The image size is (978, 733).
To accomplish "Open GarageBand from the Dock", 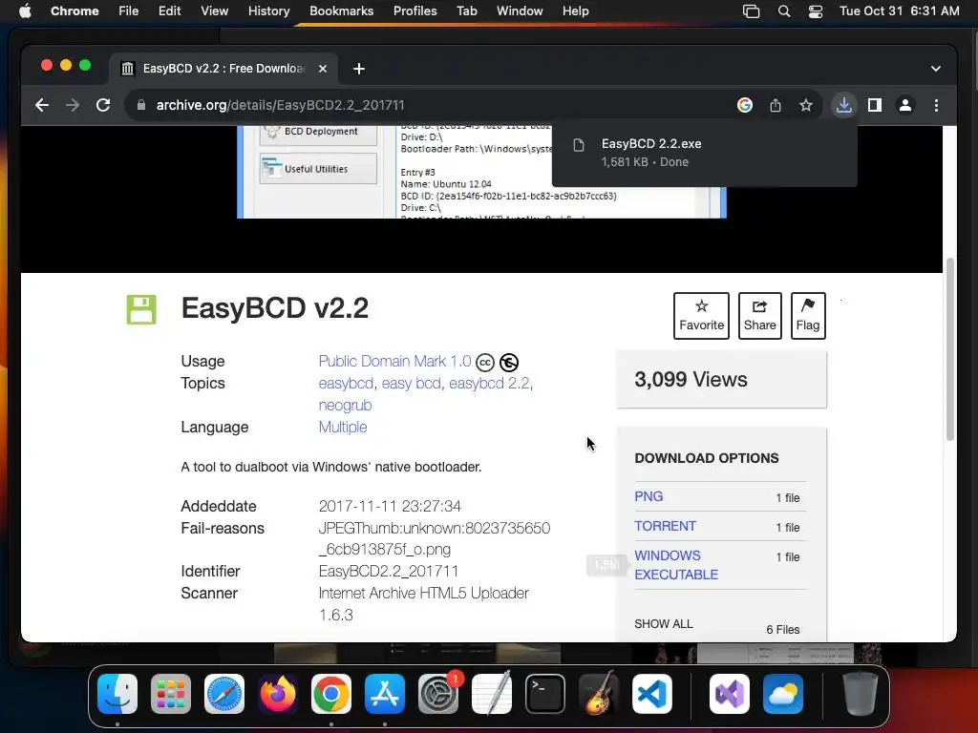I will pyautogui.click(x=599, y=694).
